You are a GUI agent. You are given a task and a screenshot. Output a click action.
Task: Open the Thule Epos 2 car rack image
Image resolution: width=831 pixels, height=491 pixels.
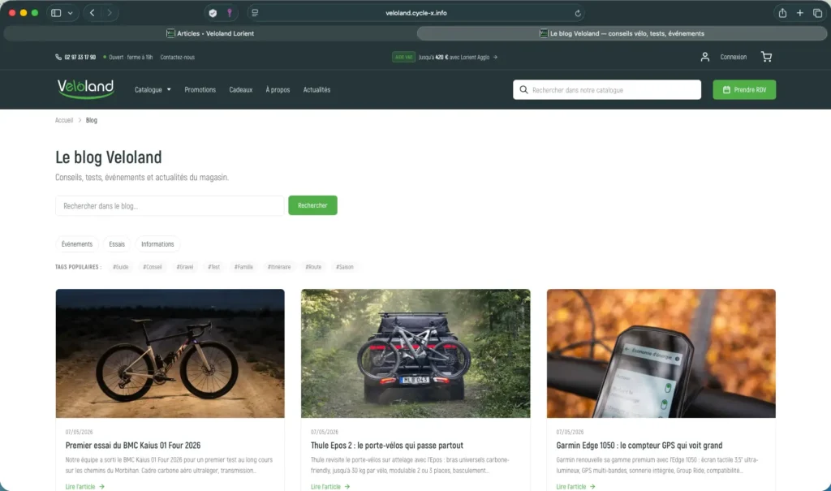415,353
